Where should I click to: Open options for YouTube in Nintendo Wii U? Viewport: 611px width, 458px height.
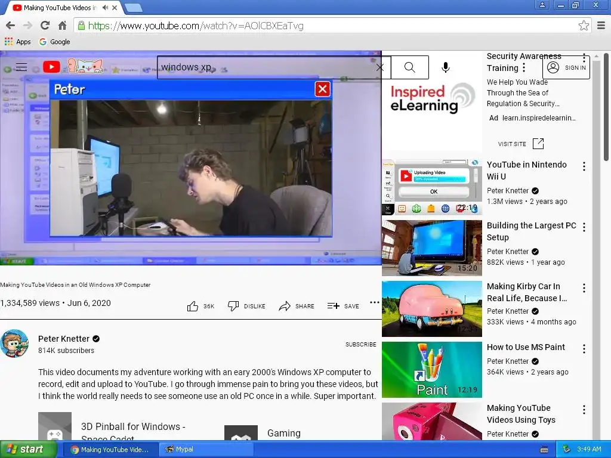(584, 167)
